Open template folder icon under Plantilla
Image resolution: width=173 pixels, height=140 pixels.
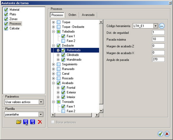19,122
